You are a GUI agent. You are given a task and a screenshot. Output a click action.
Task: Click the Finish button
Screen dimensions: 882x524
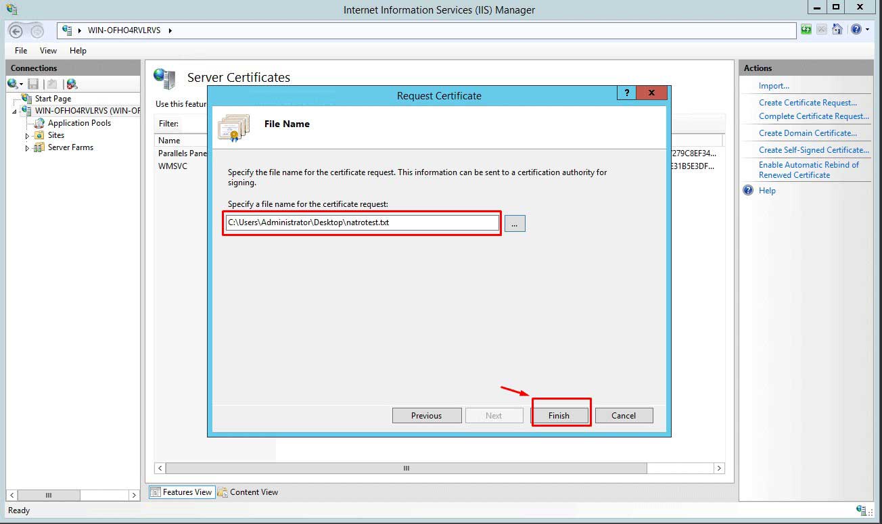click(559, 416)
